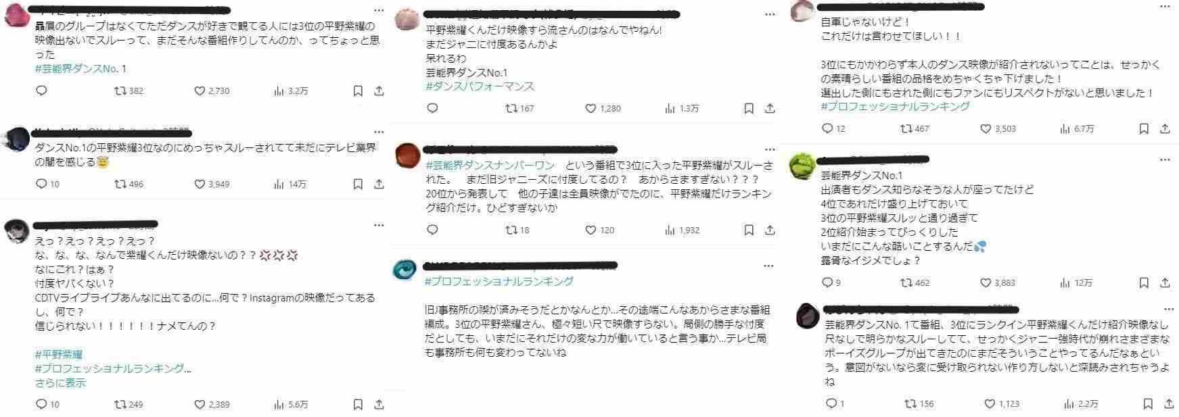Open the teal swirl avatar profile
1179x417 pixels.
pyautogui.click(x=405, y=269)
